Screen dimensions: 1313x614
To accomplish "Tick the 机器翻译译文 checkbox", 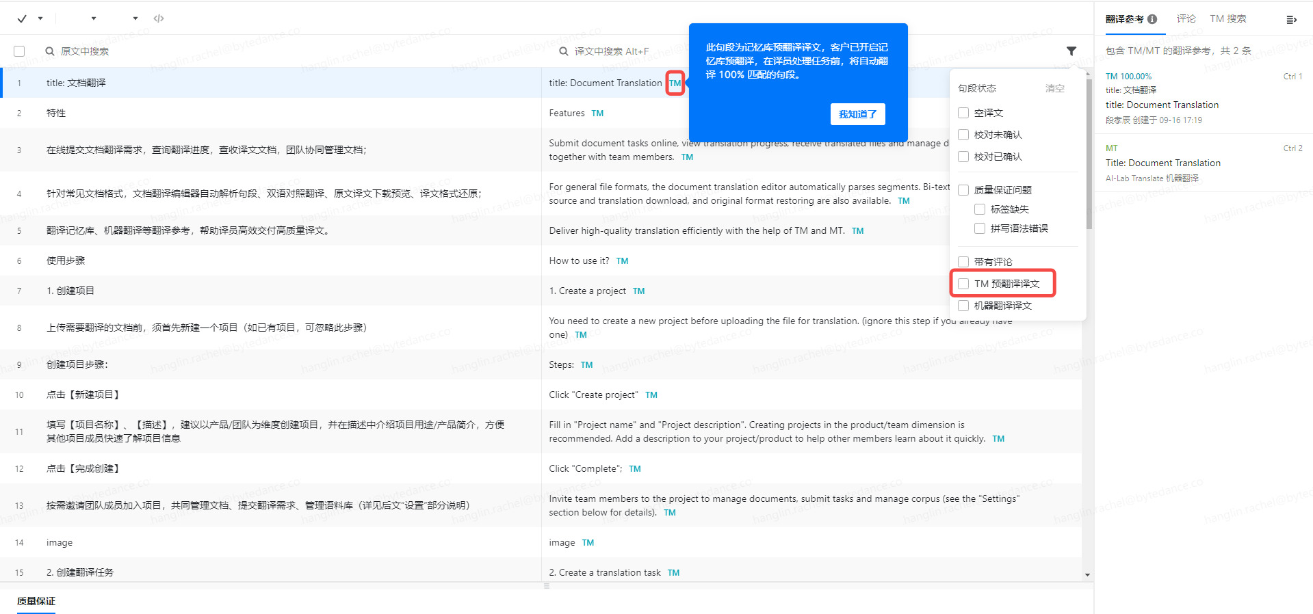I will coord(963,306).
